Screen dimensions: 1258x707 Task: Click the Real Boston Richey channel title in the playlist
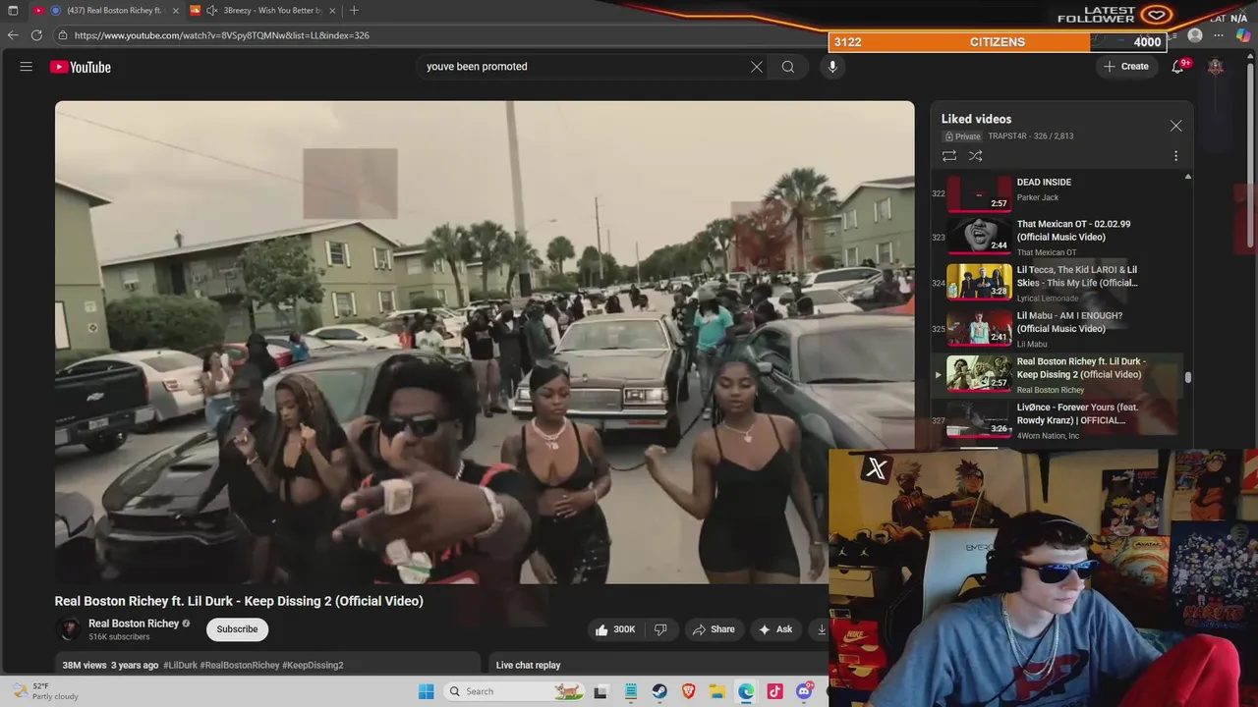click(1050, 390)
